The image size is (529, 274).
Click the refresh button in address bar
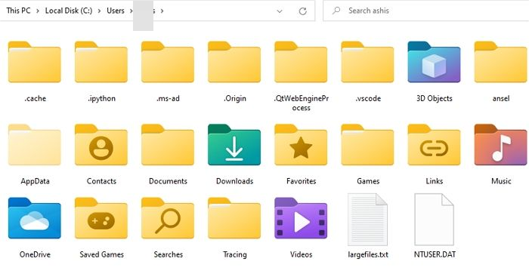302,11
